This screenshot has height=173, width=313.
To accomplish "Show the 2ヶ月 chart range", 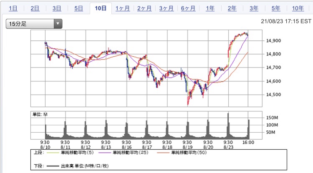I will coord(144,8).
